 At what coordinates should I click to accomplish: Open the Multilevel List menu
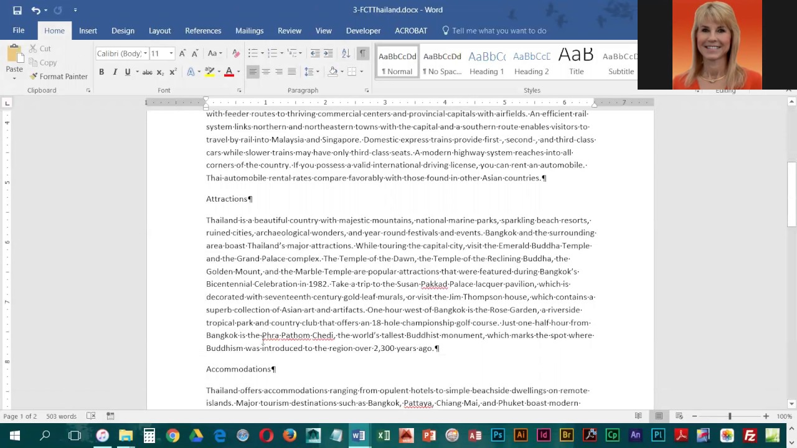[294, 54]
